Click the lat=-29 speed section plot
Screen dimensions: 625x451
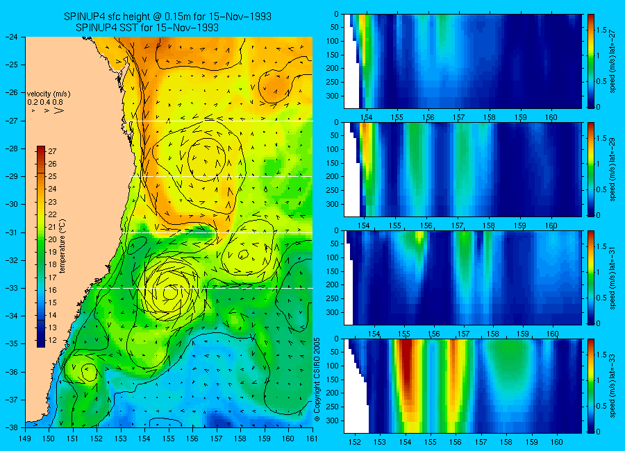(462, 169)
